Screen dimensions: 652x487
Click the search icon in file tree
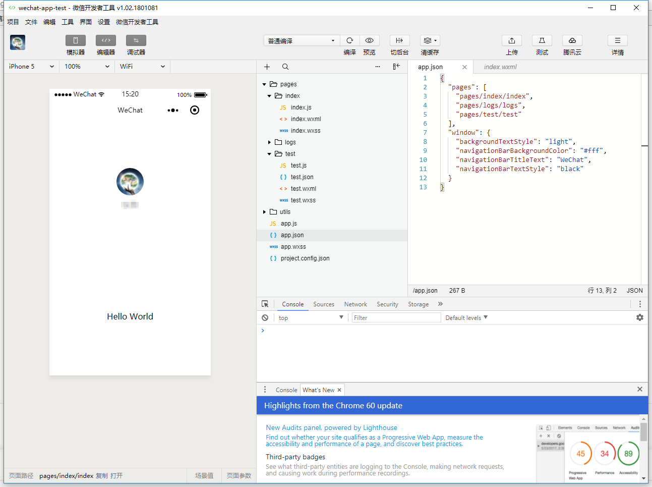click(x=285, y=67)
